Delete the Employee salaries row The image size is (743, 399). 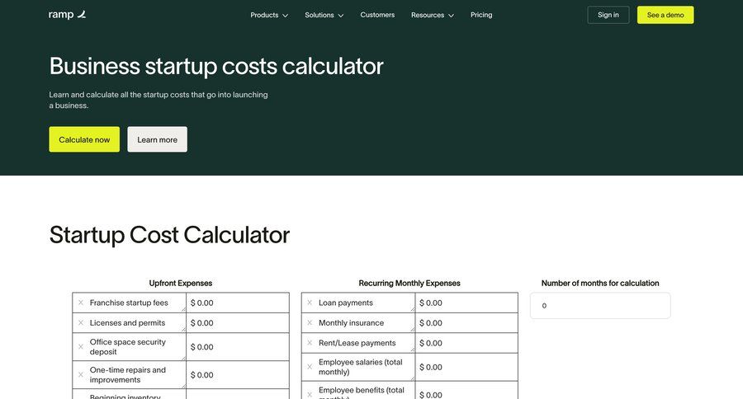coord(310,367)
